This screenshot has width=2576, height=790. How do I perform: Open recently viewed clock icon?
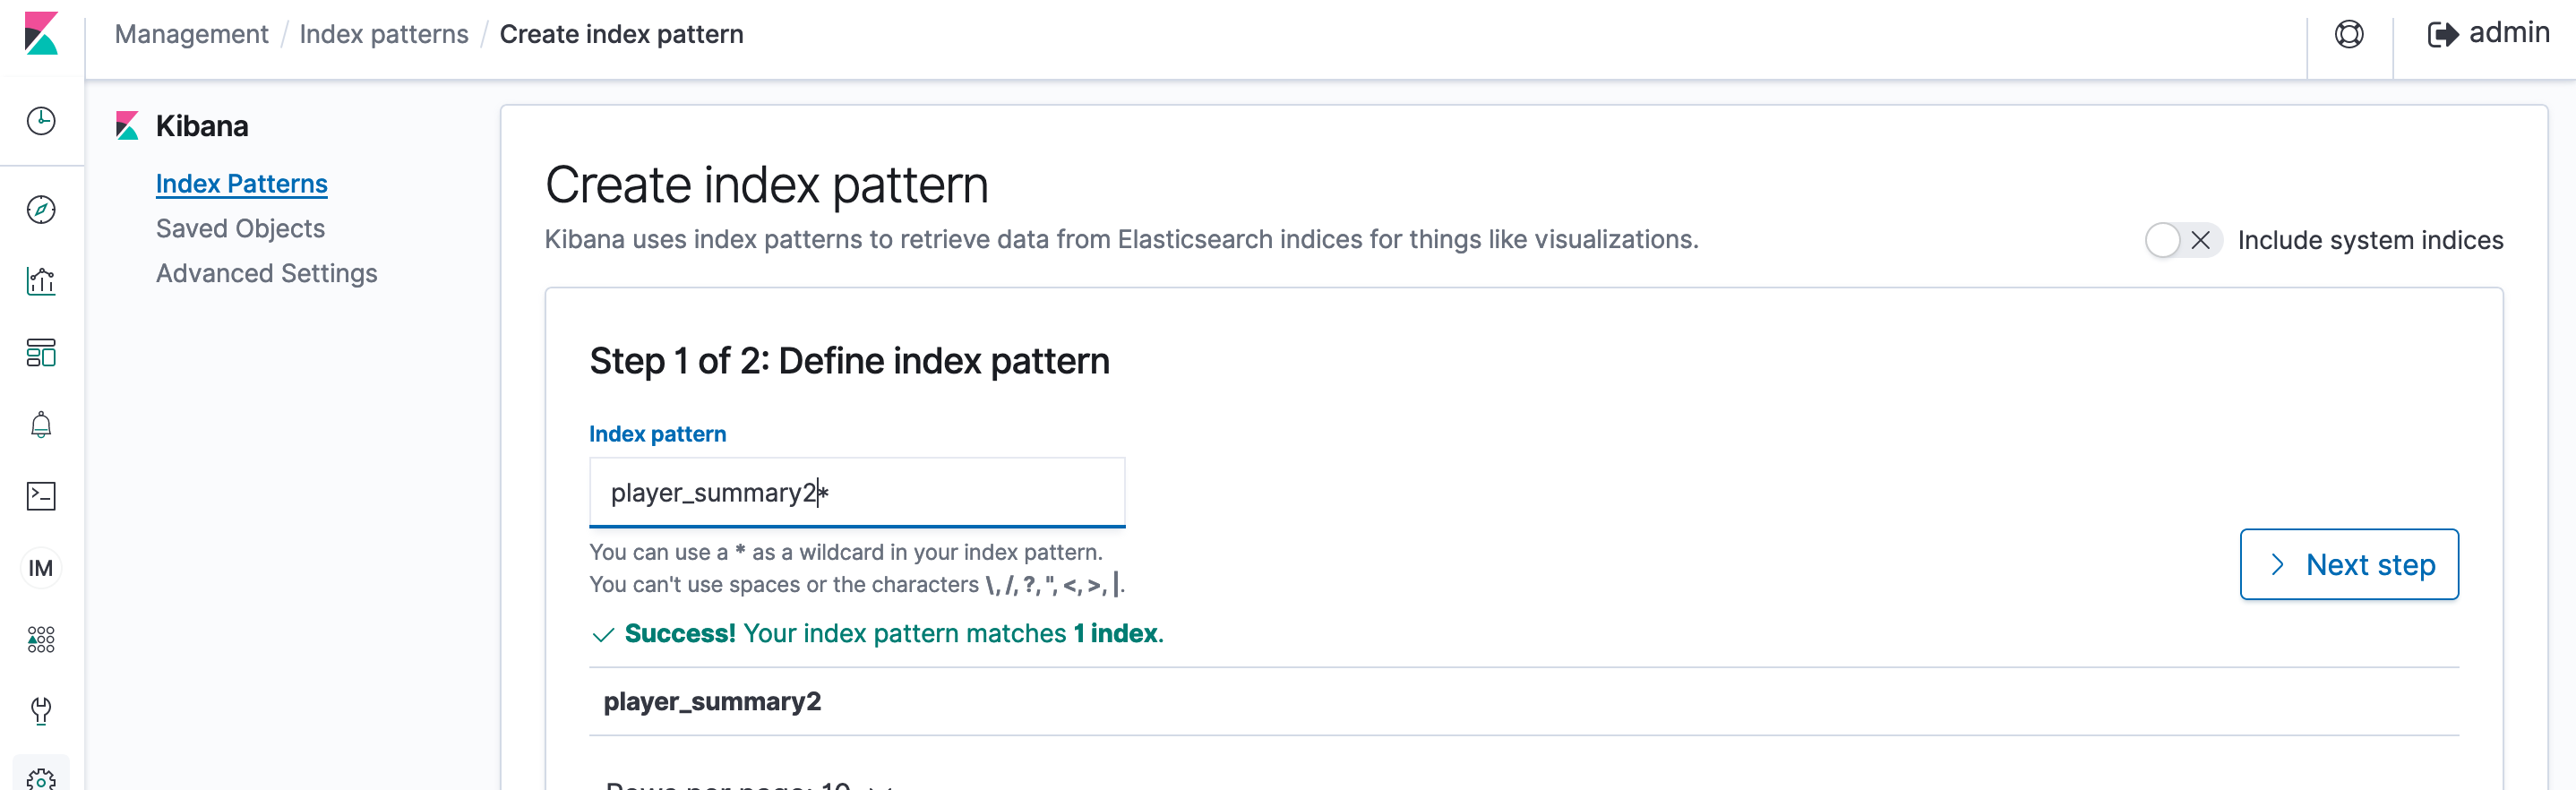[x=41, y=121]
